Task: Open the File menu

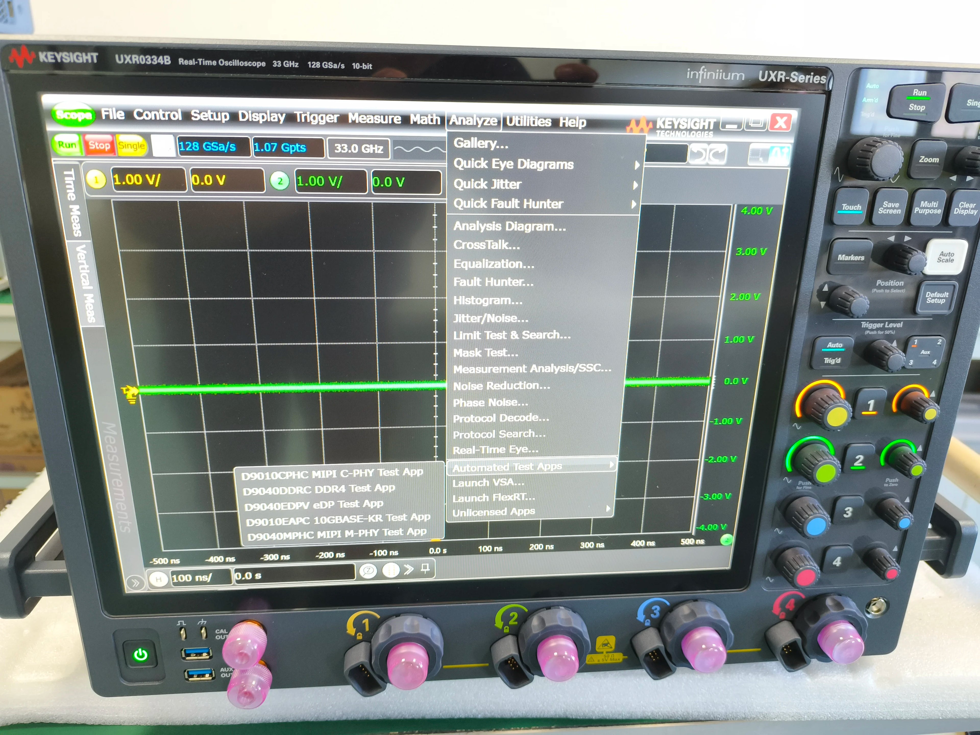Action: [x=113, y=114]
